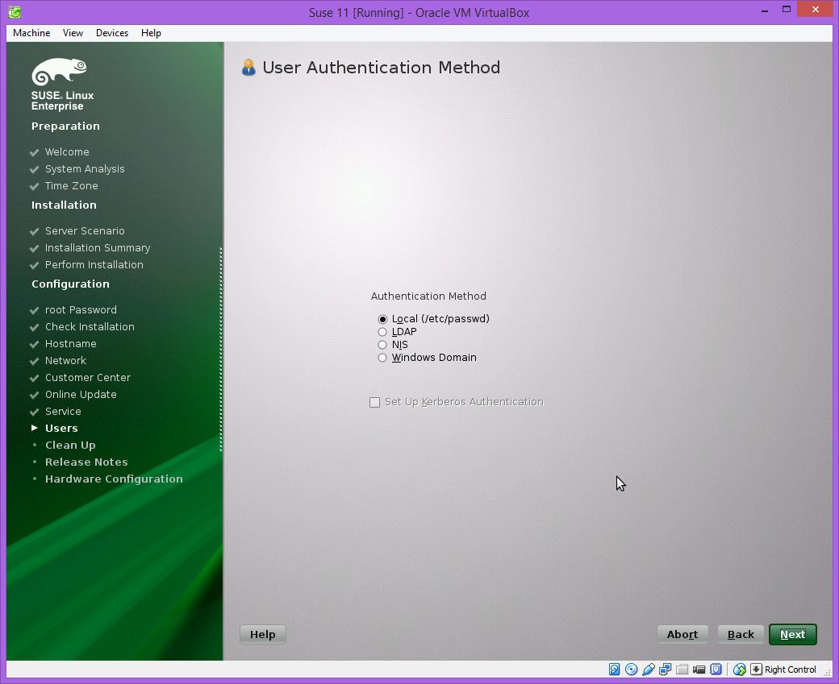Click the hard disk activity icon in status bar
The image size is (839, 684).
[614, 669]
